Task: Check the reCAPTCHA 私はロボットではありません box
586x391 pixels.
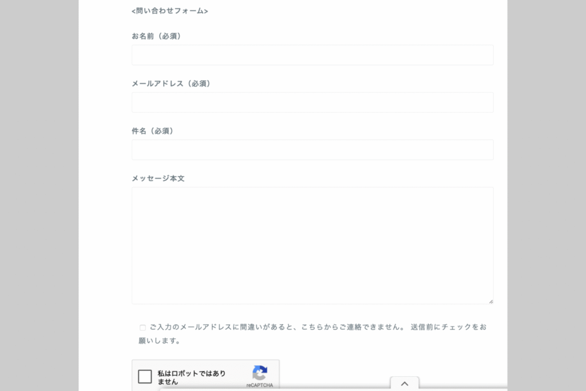Action: coord(145,377)
